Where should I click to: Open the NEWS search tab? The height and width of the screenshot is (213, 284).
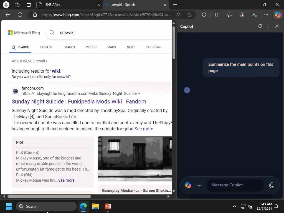(131, 47)
